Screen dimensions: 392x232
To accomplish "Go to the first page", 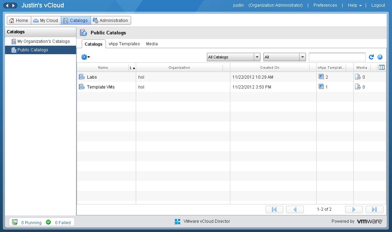I will coord(274,209).
